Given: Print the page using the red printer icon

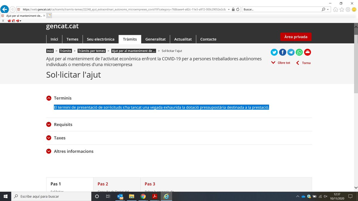Looking at the screenshot, I should pyautogui.click(x=308, y=52).
